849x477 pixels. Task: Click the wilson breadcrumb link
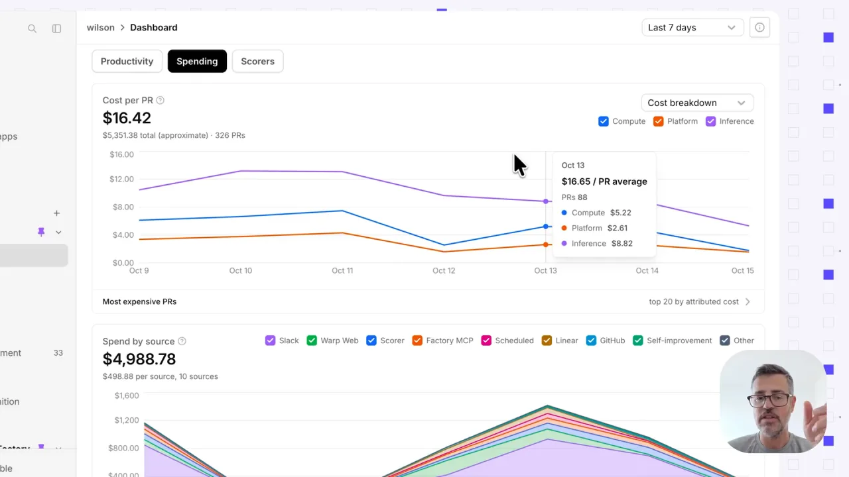[101, 27]
